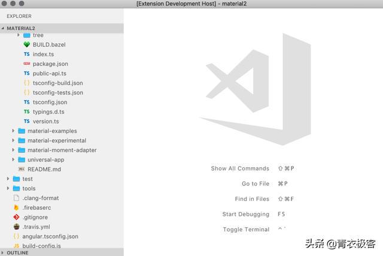
Task: Click the git icon beside .gitignore
Action: click(x=16, y=217)
